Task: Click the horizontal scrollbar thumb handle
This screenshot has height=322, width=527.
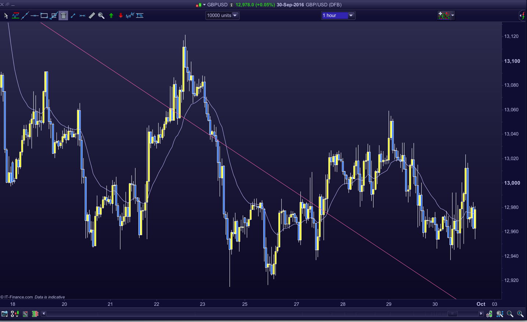Action: 453,314
